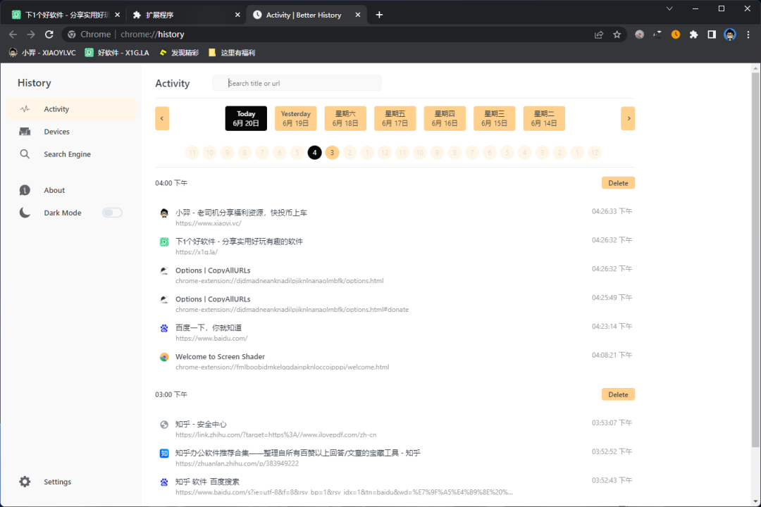Open Chrome's three-dot menu
This screenshot has height=507, width=761.
tap(748, 35)
